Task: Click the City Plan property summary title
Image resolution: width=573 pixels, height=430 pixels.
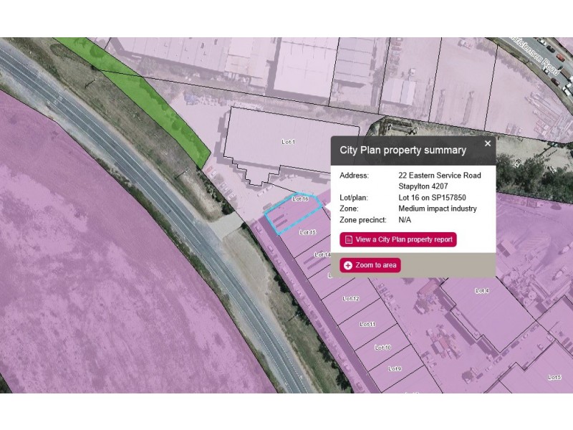Action: [x=403, y=150]
